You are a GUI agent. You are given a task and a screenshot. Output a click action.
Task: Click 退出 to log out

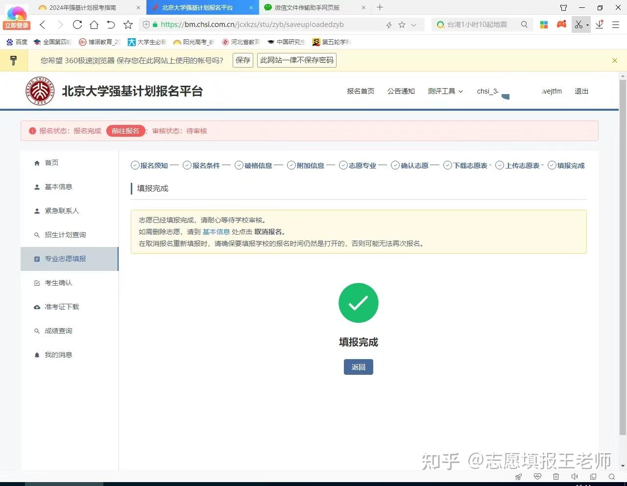point(581,91)
